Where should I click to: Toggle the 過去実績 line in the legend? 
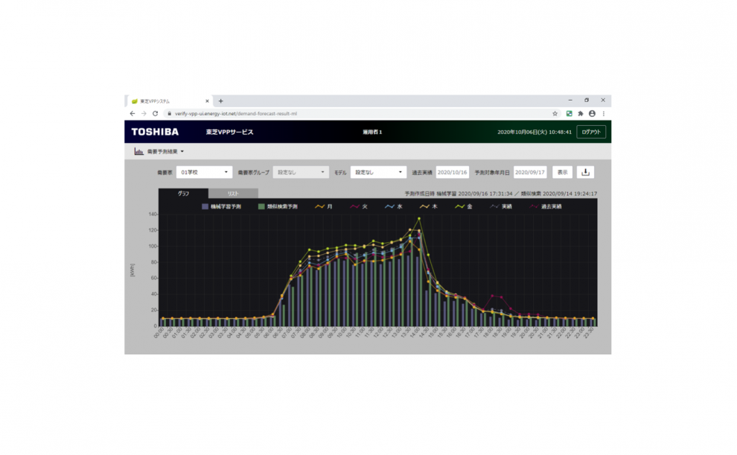(x=545, y=206)
